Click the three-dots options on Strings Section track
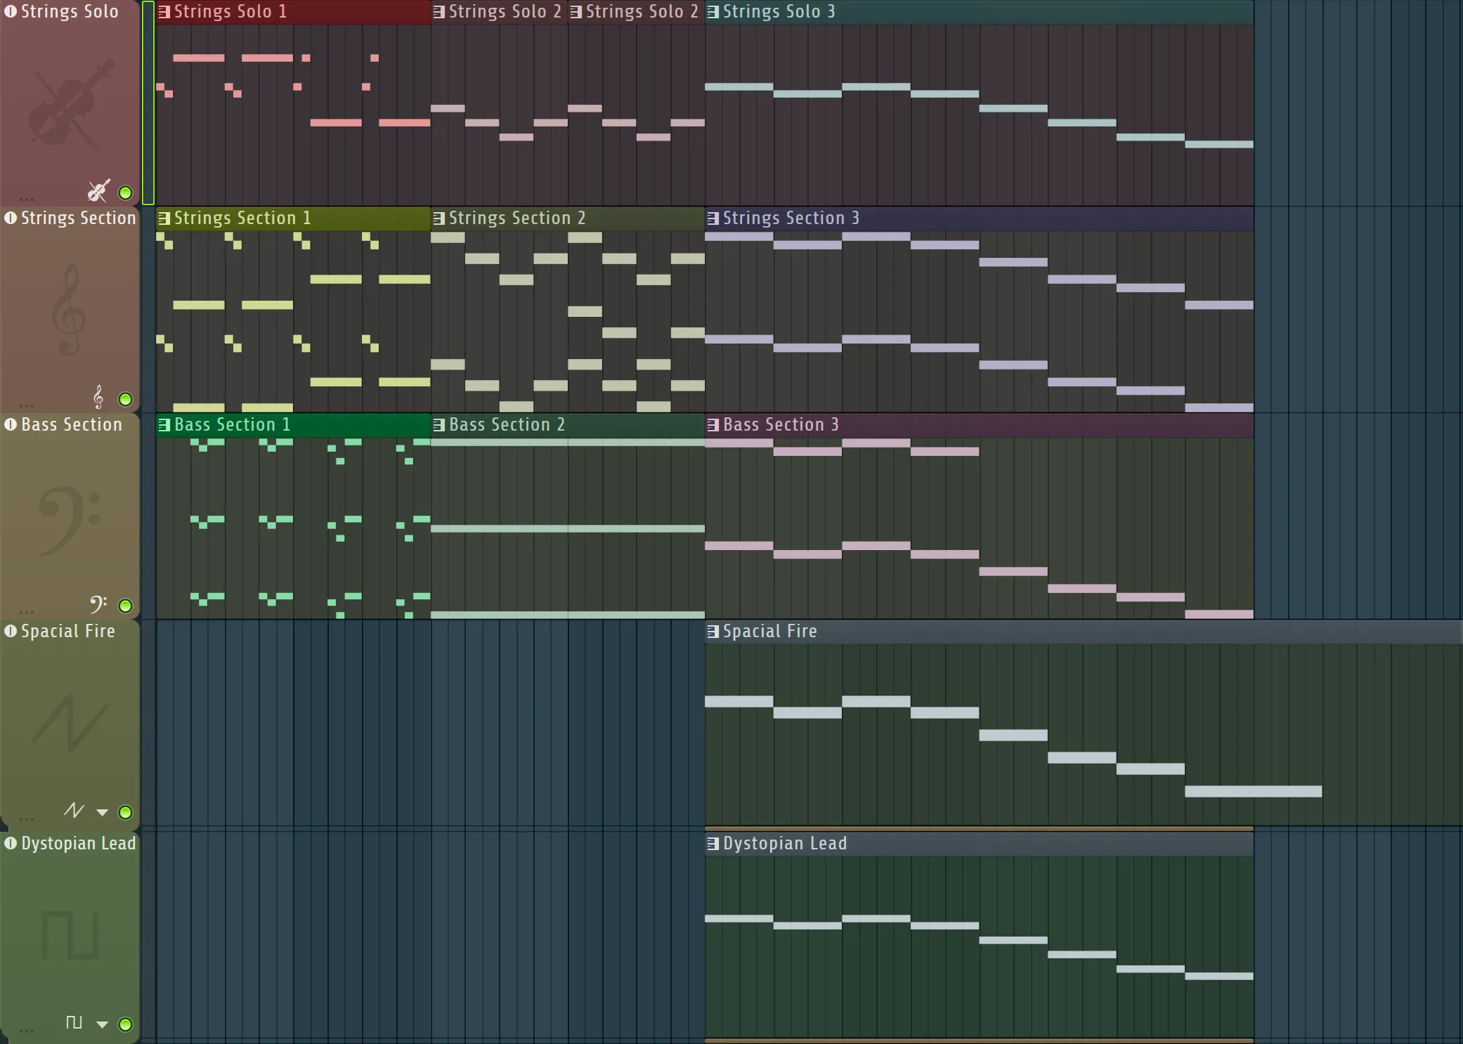 pyautogui.click(x=27, y=405)
